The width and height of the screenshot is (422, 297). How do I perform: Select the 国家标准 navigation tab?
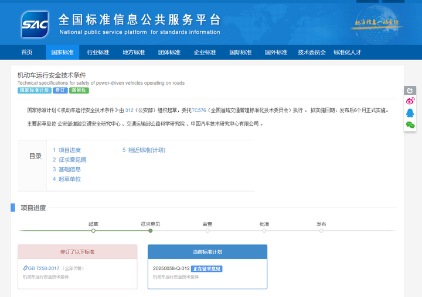coord(63,53)
